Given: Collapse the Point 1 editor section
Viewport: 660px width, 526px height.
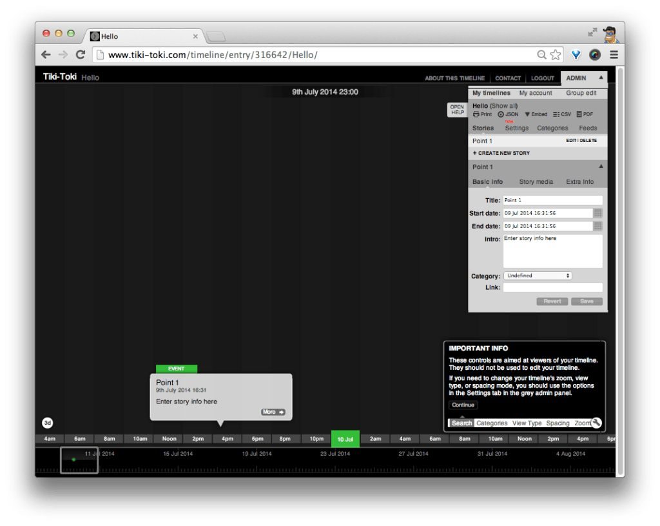Looking at the screenshot, I should (601, 167).
